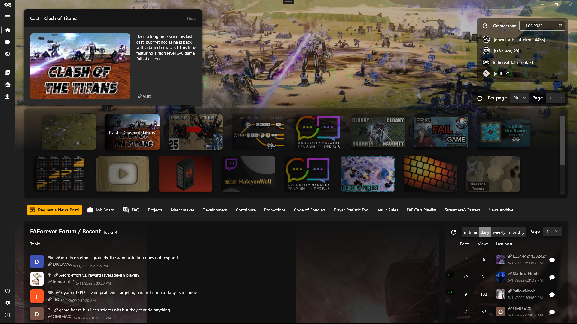Open the vault building sidebar icon
Screen dimensions: 577x324
tap(8, 84)
